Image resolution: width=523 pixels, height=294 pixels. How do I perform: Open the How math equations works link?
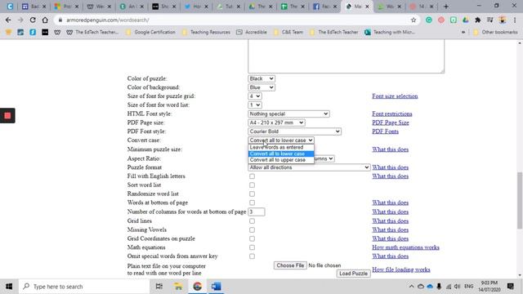(405, 247)
